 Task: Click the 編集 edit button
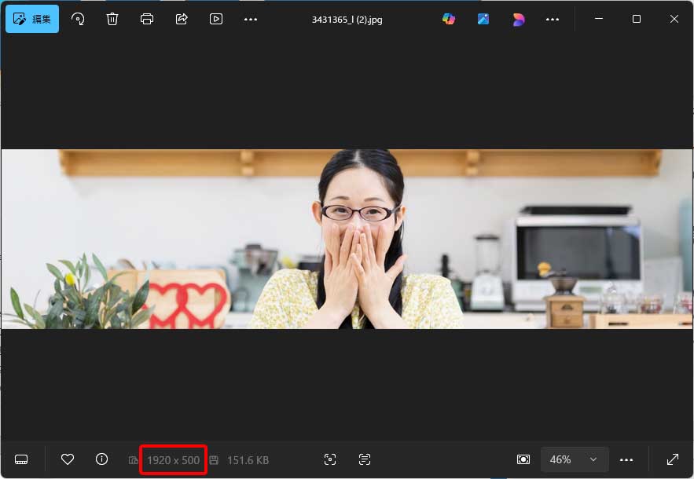point(32,18)
